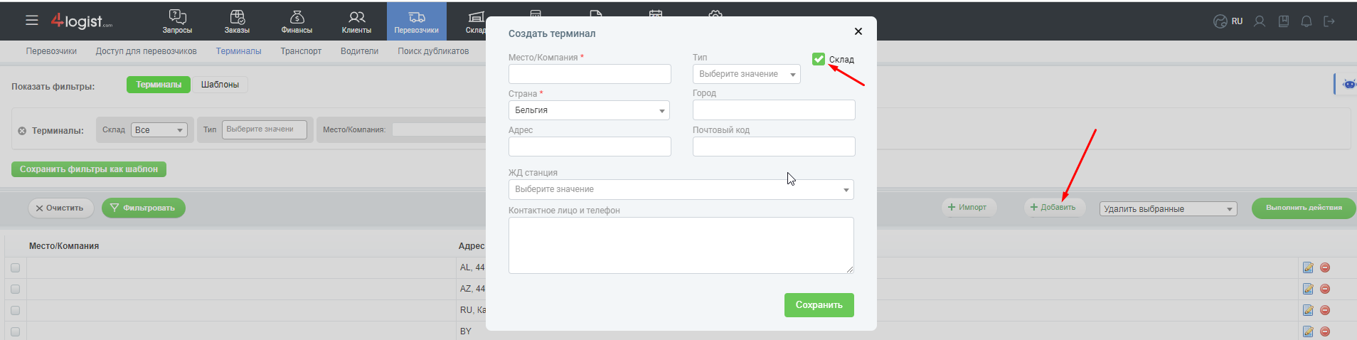Click the Очистить button
The image size is (1357, 340).
coord(61,208)
